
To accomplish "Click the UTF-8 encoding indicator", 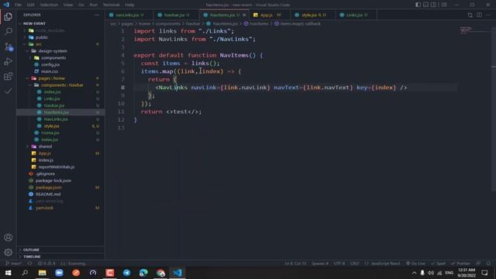I will pyautogui.click(x=339, y=263).
